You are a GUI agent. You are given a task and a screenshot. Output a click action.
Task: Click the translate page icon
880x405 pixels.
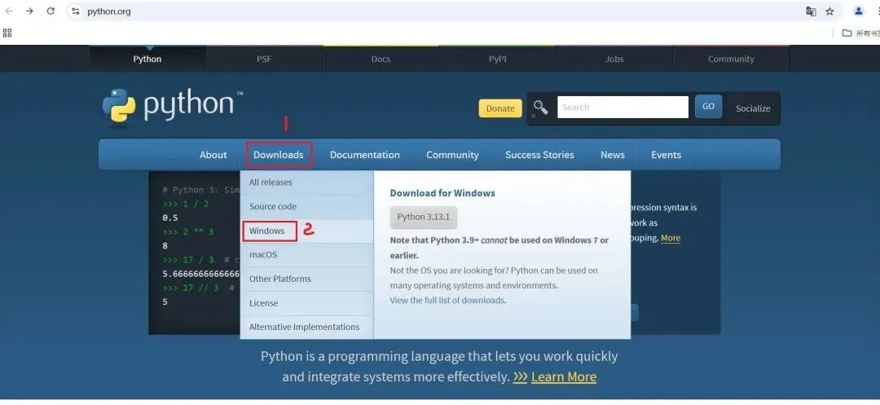811,11
